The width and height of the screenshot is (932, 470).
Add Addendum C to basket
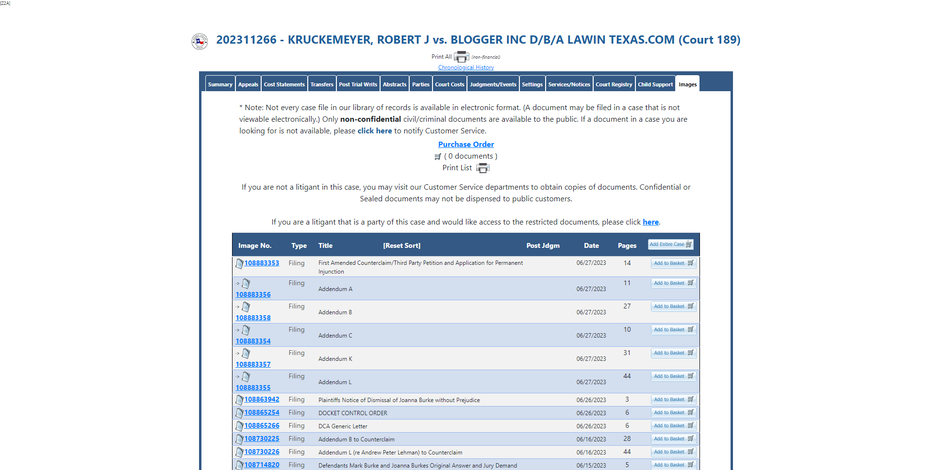(x=674, y=330)
